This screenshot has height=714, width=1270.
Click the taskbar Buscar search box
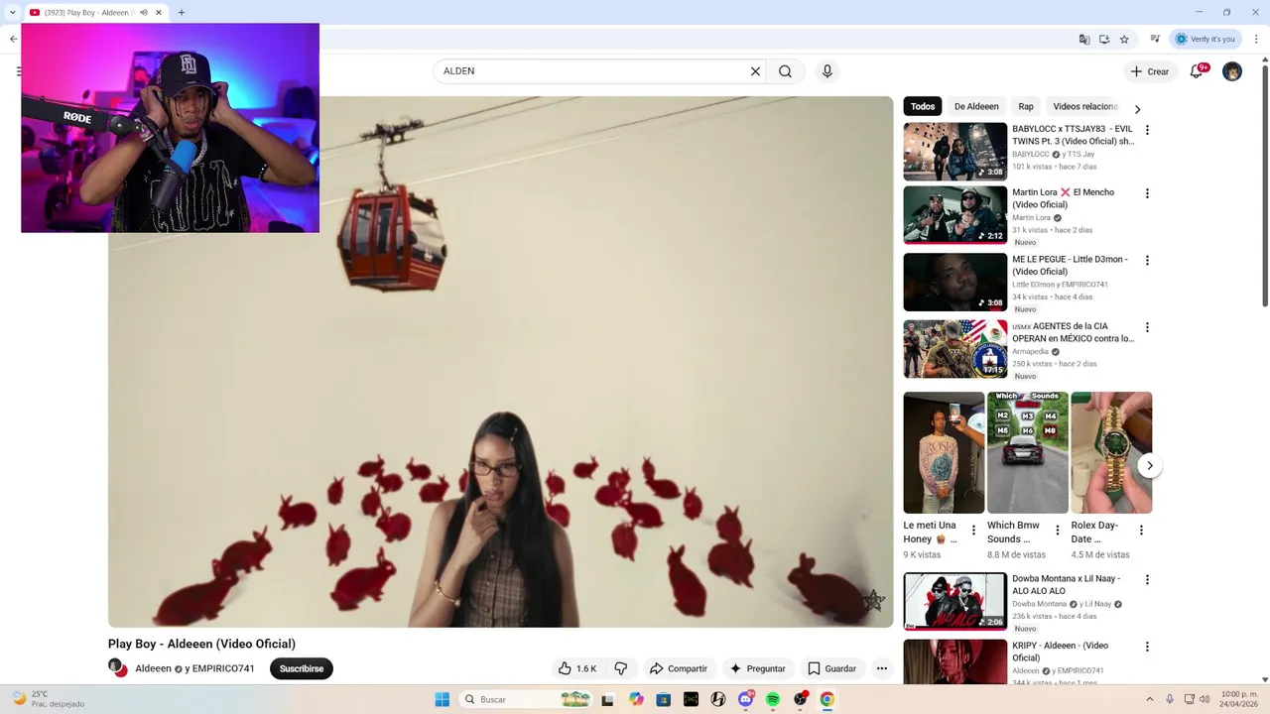(528, 699)
